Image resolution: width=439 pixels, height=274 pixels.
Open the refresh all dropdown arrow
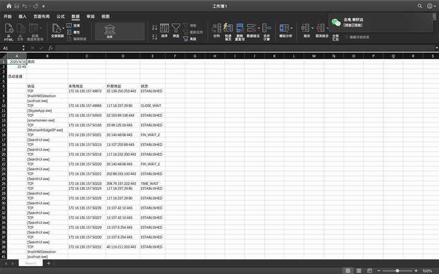click(63, 28)
